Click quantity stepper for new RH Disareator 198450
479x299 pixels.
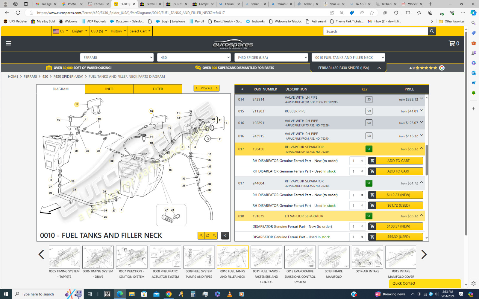pyautogui.click(x=357, y=161)
